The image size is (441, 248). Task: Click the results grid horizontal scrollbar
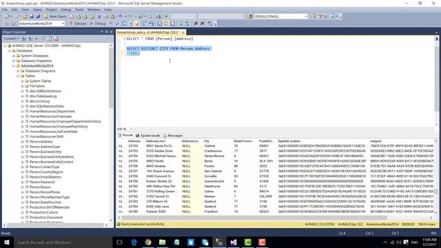coord(254,218)
